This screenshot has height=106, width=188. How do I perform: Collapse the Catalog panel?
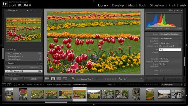(6, 49)
